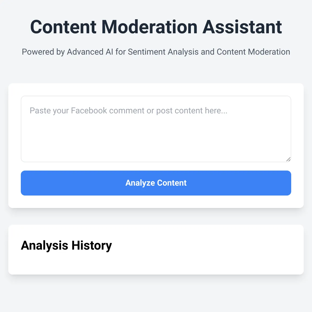The image size is (312, 312).
Task: Click the word History in the lower card
Action: click(92, 245)
